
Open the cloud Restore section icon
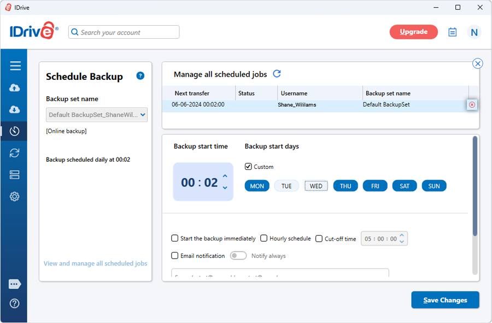15,109
